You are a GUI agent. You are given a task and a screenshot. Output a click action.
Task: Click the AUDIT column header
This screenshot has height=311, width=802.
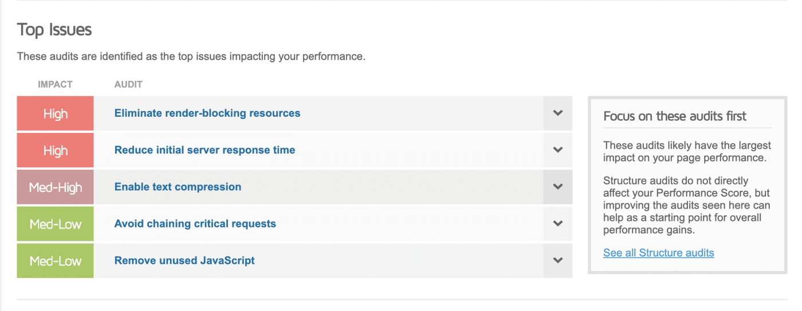[128, 84]
